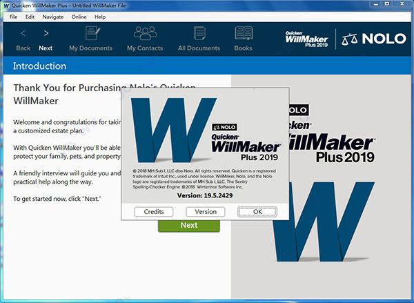Minimize the WillMaker window

[x=375, y=4]
